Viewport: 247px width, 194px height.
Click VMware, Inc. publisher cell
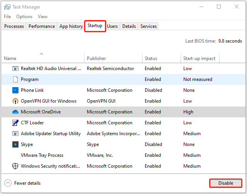click(x=100, y=155)
